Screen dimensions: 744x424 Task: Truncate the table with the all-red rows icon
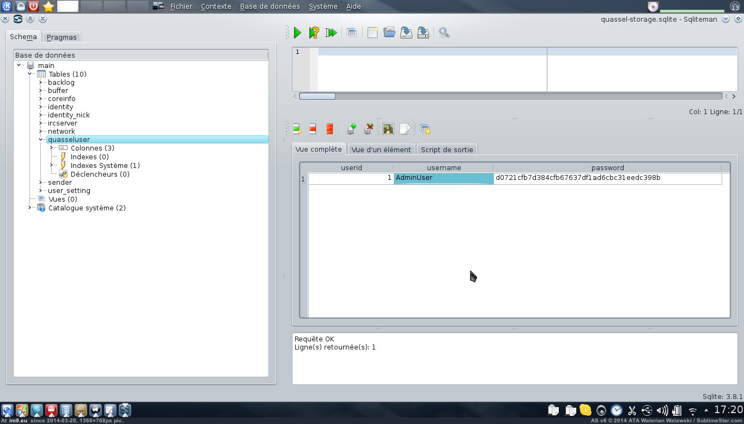coord(330,129)
